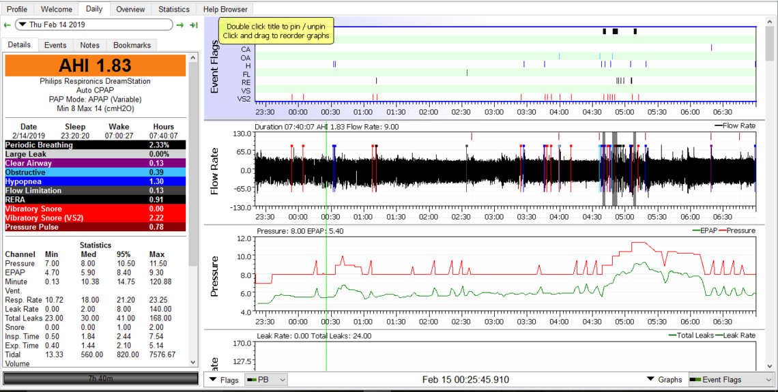Click the Feb 15 00:25:45.910 timestamp
The height and width of the screenshot is (392, 778).
(x=466, y=380)
